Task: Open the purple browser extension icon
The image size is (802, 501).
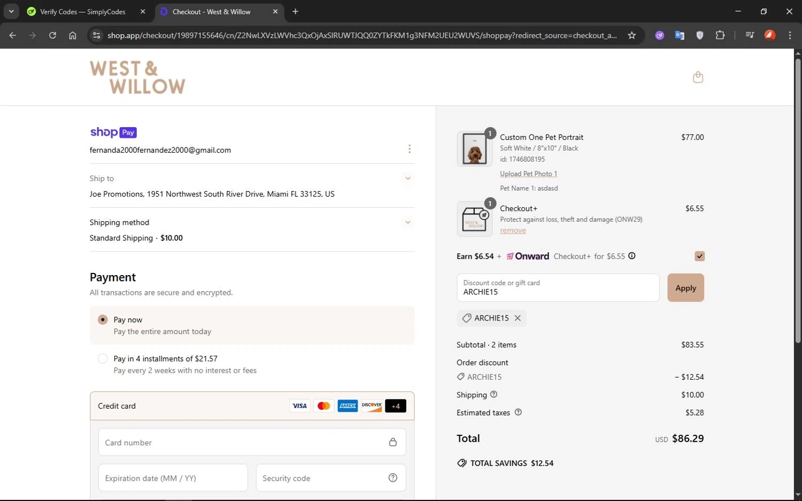Action: click(660, 35)
